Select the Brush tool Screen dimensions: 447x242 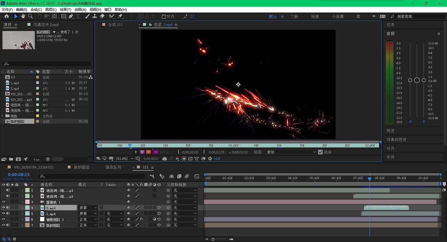coord(87,16)
